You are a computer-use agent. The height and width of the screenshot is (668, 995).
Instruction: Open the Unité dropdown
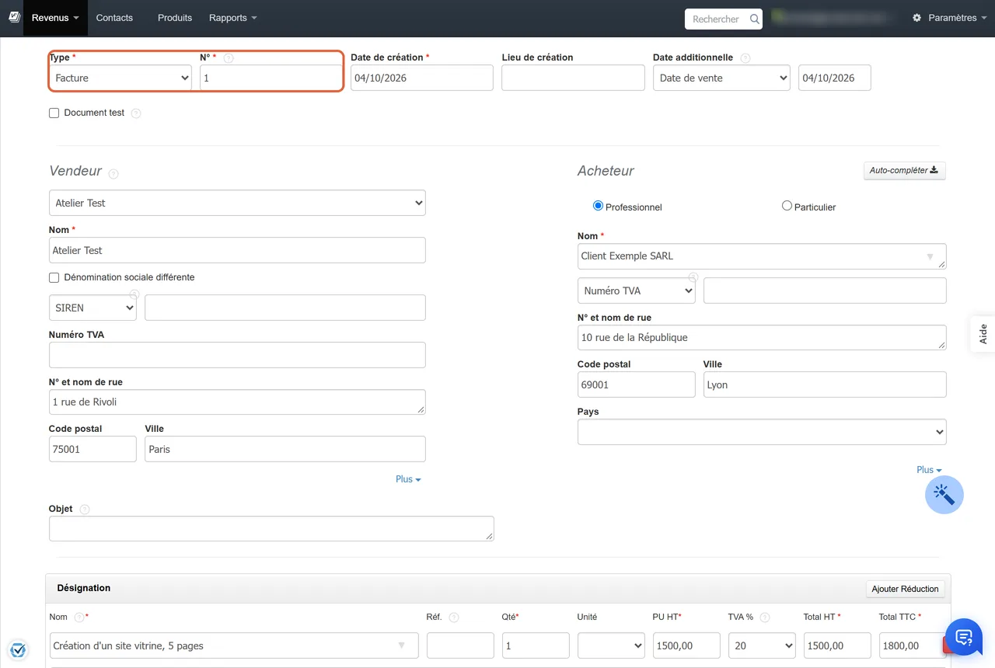click(x=611, y=645)
